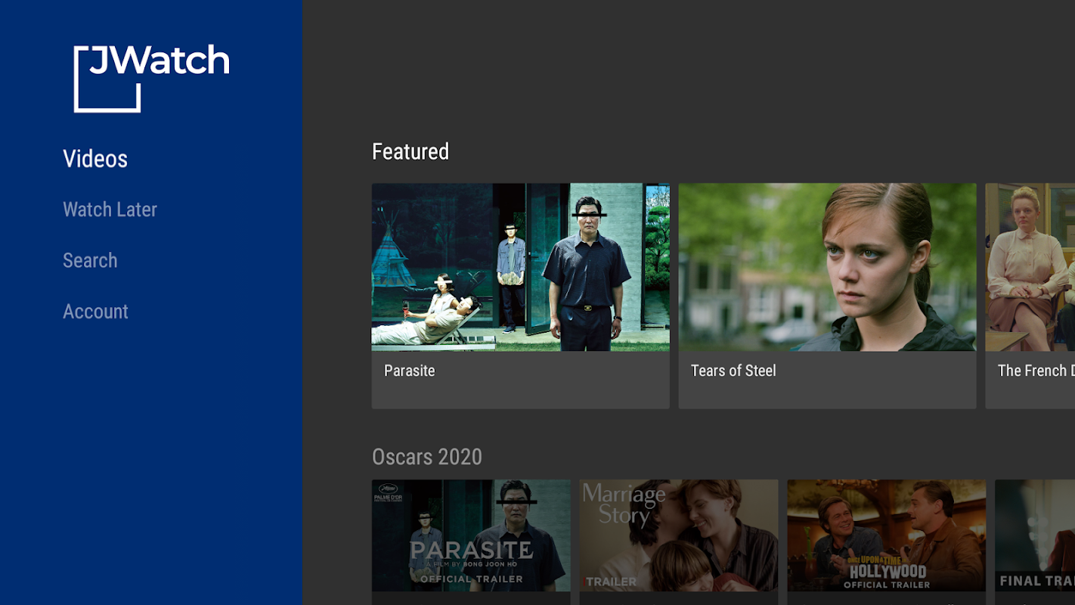Click the "Tears of Steel" card title

click(x=733, y=371)
